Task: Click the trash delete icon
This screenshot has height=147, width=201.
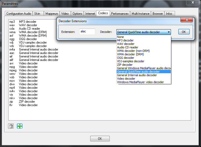Action: pyautogui.click(x=11, y=126)
